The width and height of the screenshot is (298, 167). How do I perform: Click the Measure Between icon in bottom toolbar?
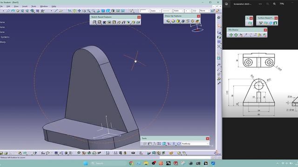pyautogui.click(x=115, y=153)
